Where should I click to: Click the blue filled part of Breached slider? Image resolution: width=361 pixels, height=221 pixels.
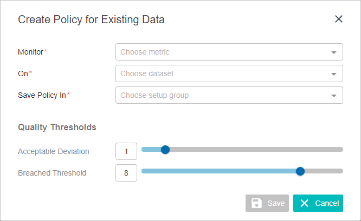218,171
